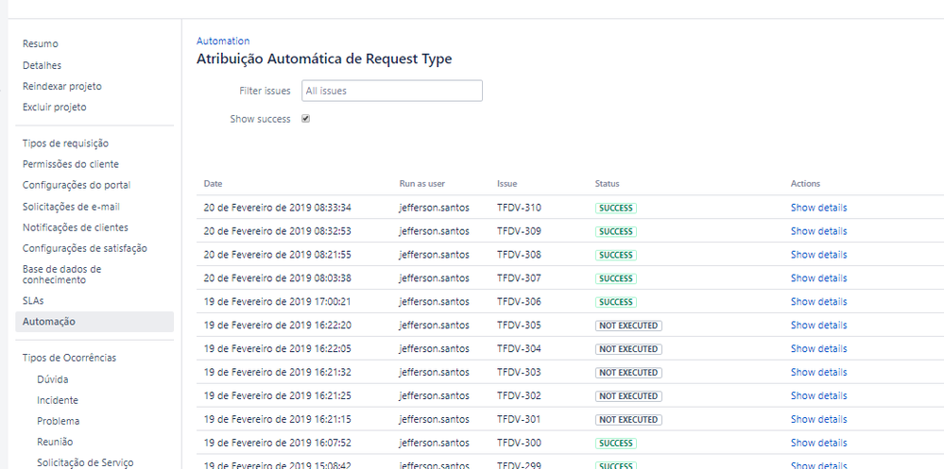Viewport: 944px width, 469px height.
Task: Click issue key TFDV-306
Action: (519, 301)
